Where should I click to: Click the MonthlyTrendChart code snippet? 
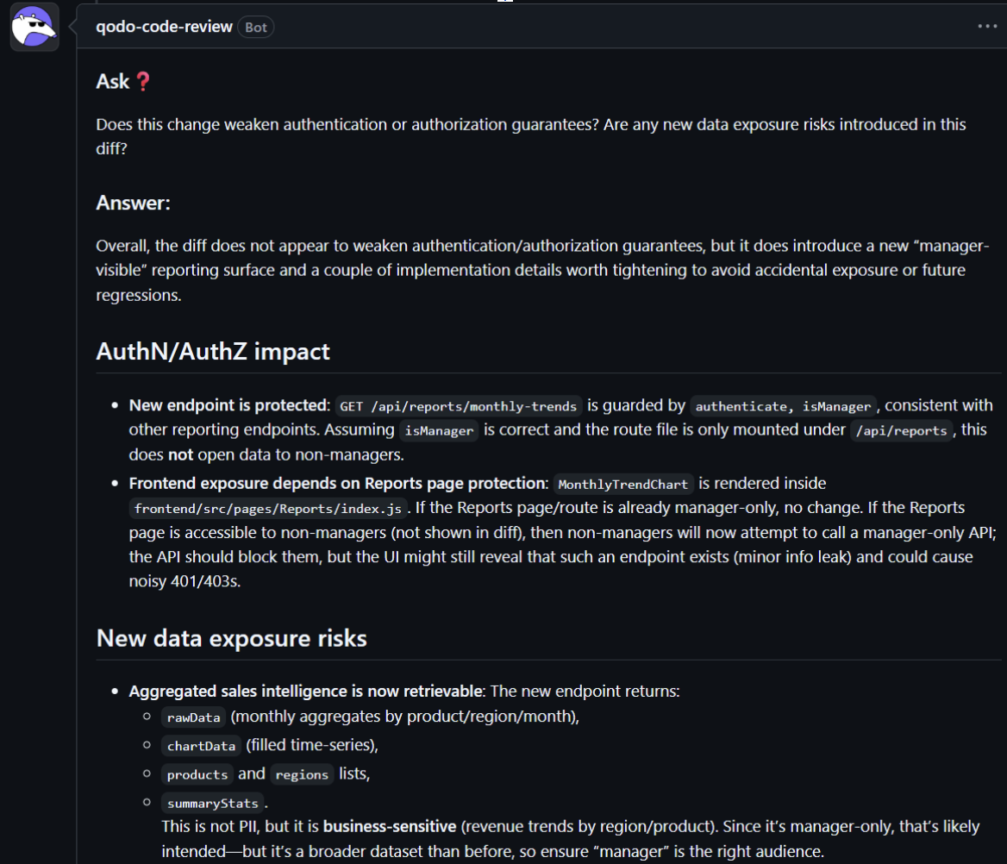pyautogui.click(x=623, y=484)
